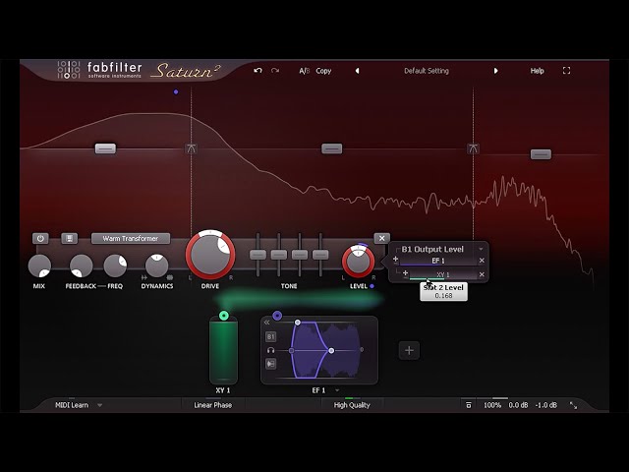This screenshot has width=629, height=472.
Task: Click the EF 1 purple drag source
Action: [x=277, y=316]
